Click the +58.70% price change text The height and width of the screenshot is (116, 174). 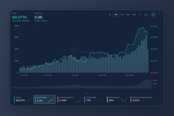pyautogui.click(x=25, y=21)
